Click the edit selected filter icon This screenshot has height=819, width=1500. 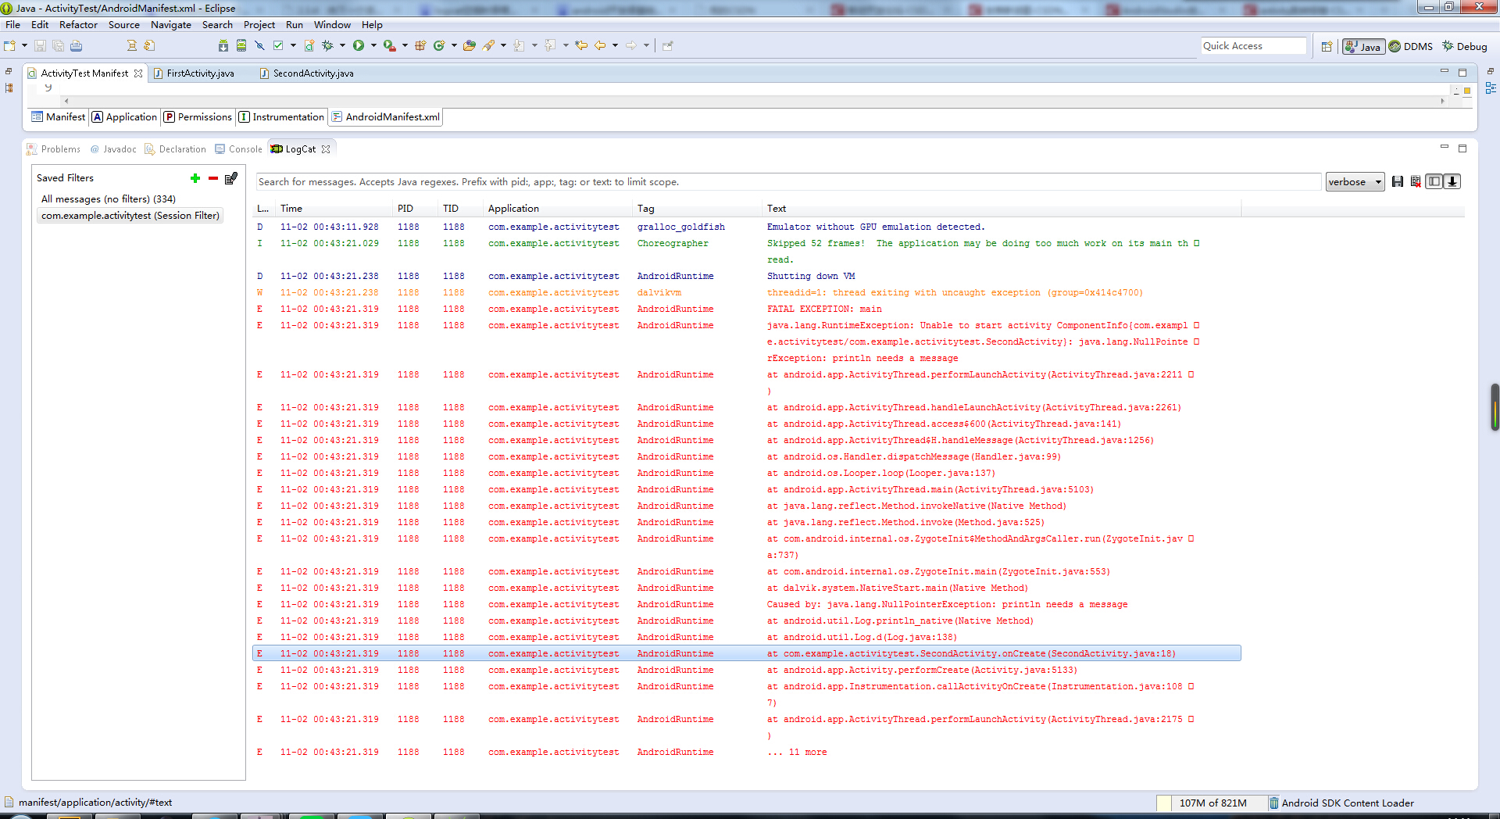230,178
